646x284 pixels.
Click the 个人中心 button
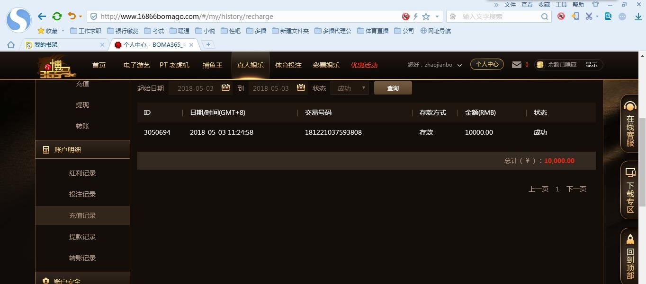click(x=487, y=64)
